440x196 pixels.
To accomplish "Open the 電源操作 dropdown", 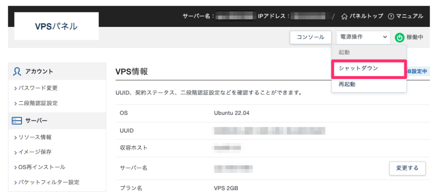I will coord(363,37).
